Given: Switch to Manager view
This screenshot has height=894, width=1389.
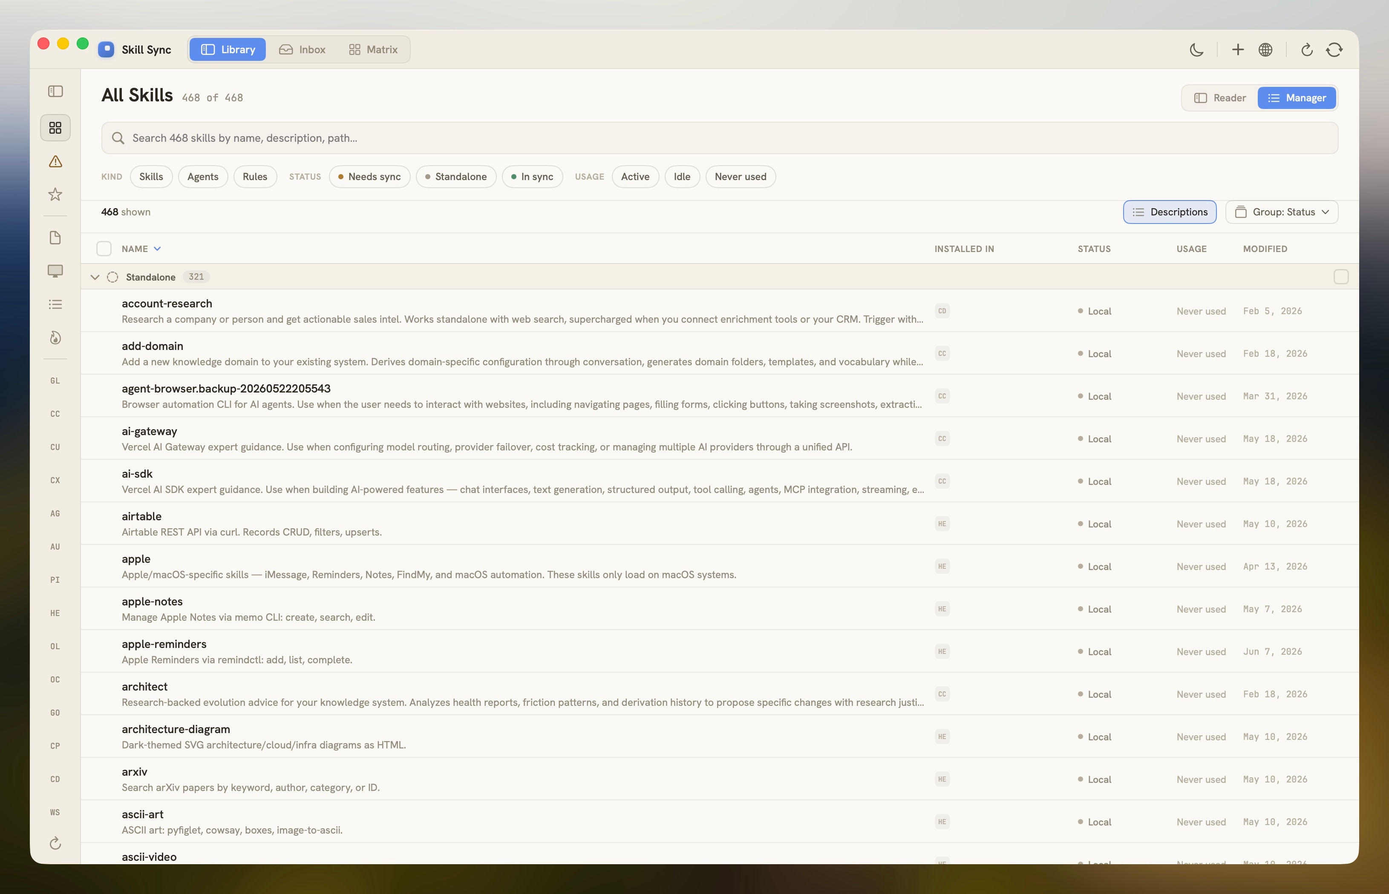Looking at the screenshot, I should click(x=1297, y=98).
